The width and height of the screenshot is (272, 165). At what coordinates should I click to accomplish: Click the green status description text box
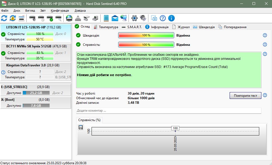(169, 70)
